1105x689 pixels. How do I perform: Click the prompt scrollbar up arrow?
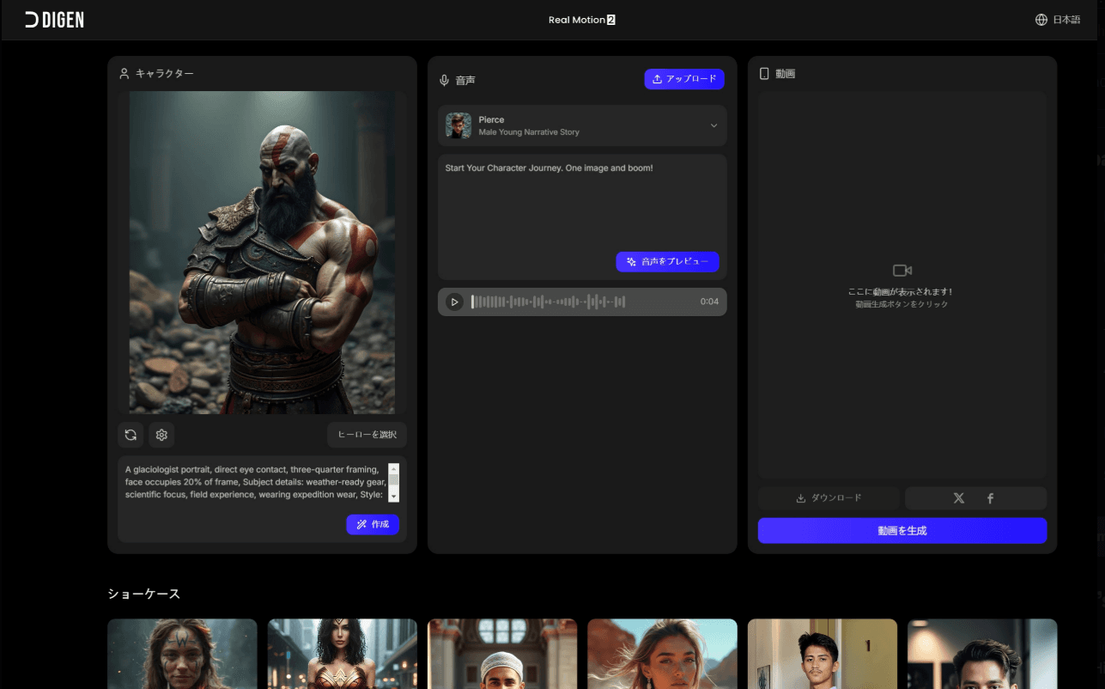tap(394, 468)
